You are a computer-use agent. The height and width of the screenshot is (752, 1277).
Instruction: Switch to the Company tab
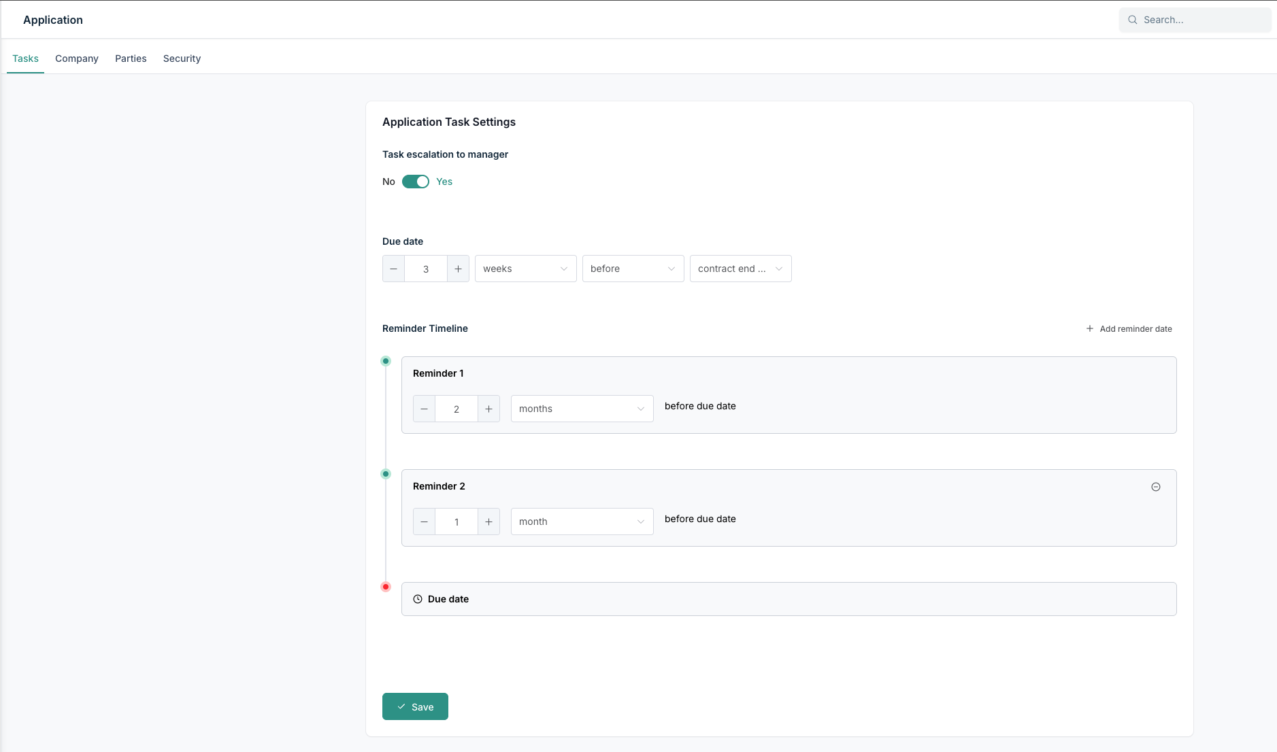click(x=77, y=58)
